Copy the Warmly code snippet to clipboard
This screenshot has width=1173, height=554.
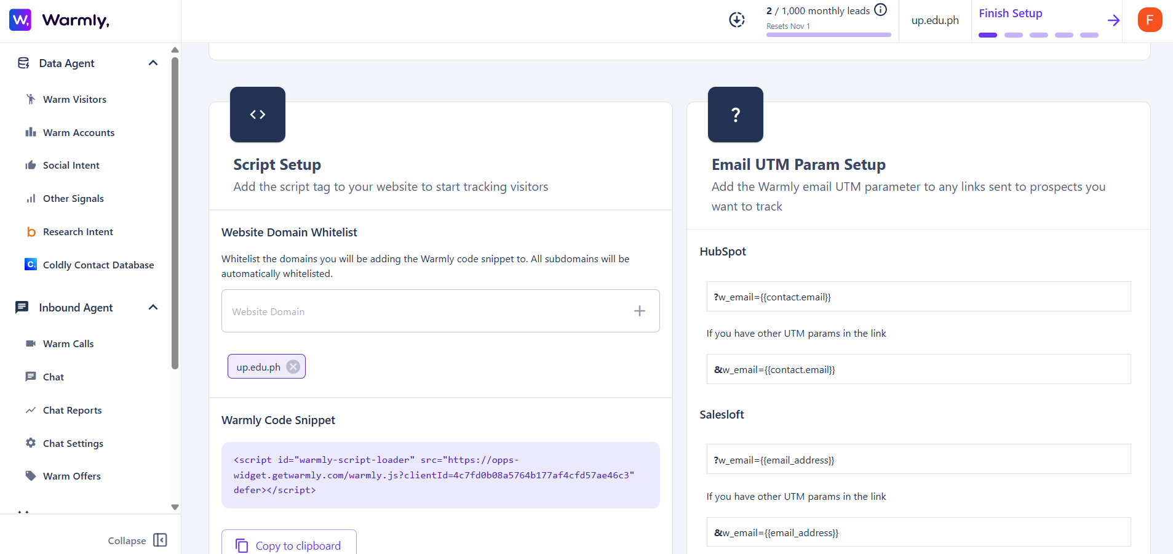click(288, 545)
